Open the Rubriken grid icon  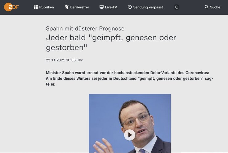tap(36, 7)
